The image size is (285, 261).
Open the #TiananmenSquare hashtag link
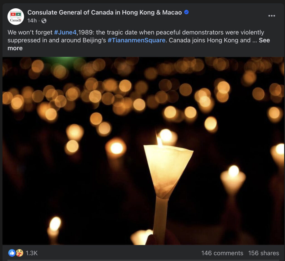136,40
